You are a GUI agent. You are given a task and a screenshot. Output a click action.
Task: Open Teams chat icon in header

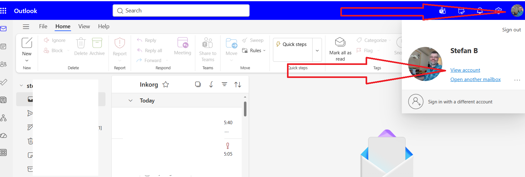point(442,11)
